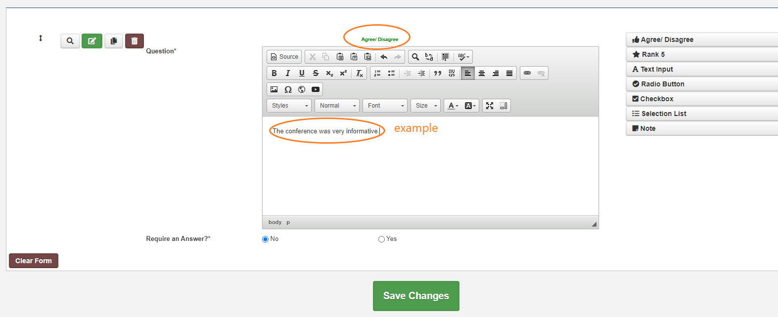Open the text color picker

(x=453, y=106)
